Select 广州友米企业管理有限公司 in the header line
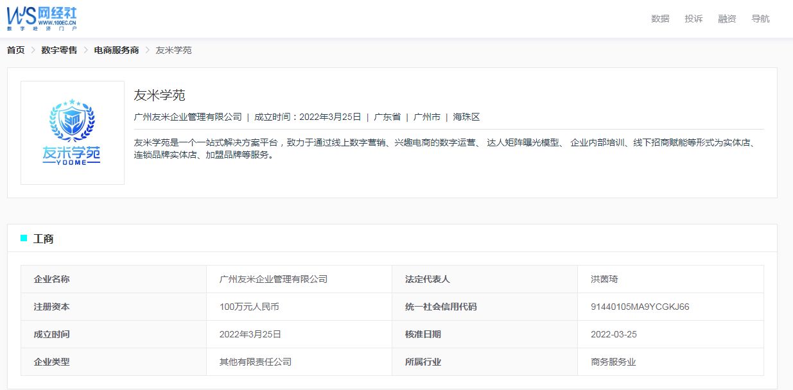 (187, 117)
